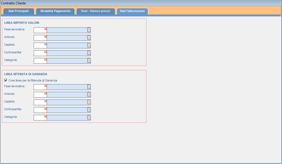282x164 pixels.
Task: Clear Articolo in Ritenuta di Garanzia section
Action: [46, 93]
